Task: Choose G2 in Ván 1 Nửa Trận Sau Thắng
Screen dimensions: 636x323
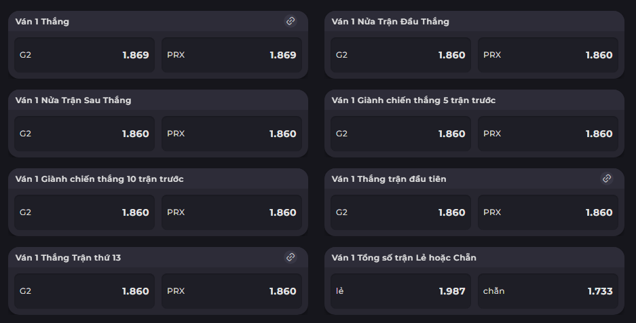Action: point(84,134)
